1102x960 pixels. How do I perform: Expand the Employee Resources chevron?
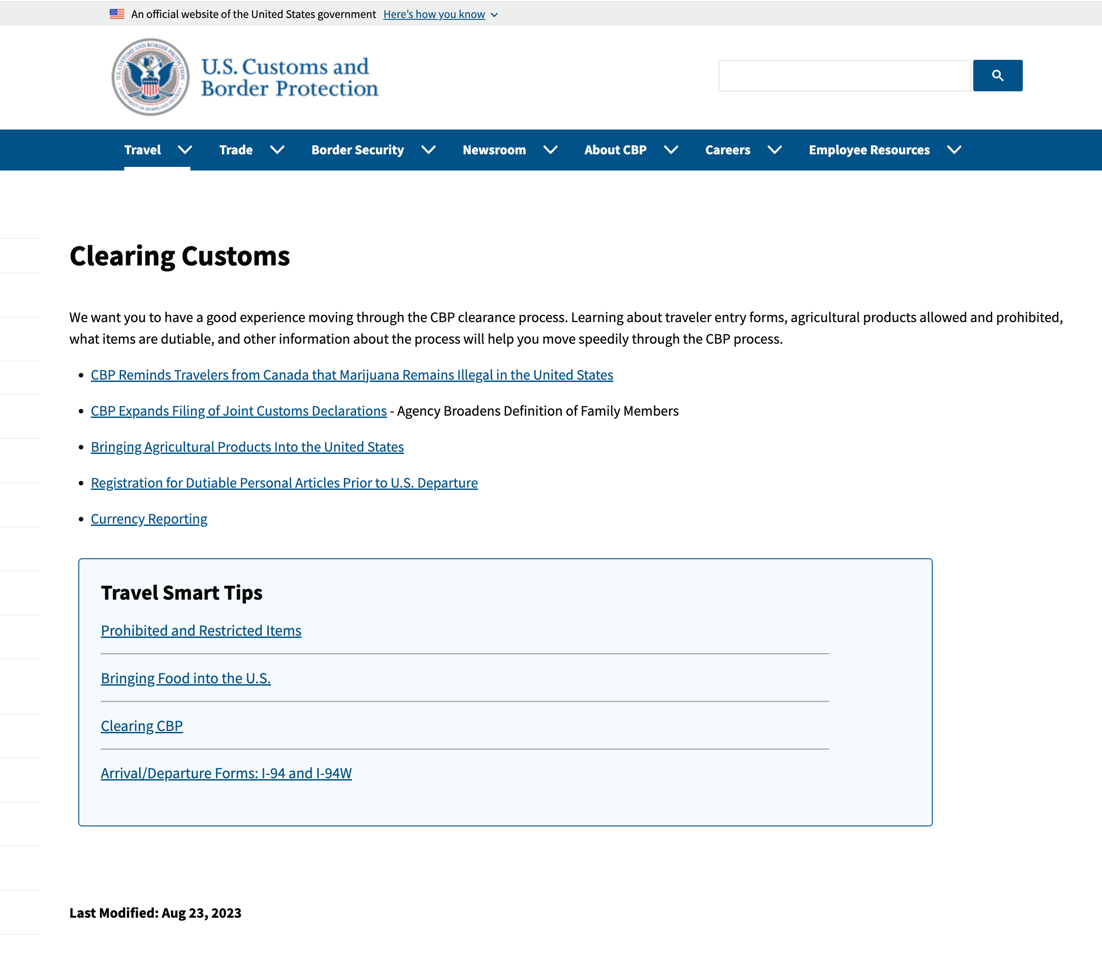(x=954, y=150)
